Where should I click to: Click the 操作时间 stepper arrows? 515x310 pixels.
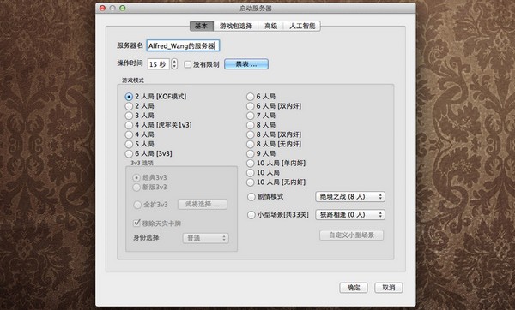(x=174, y=64)
